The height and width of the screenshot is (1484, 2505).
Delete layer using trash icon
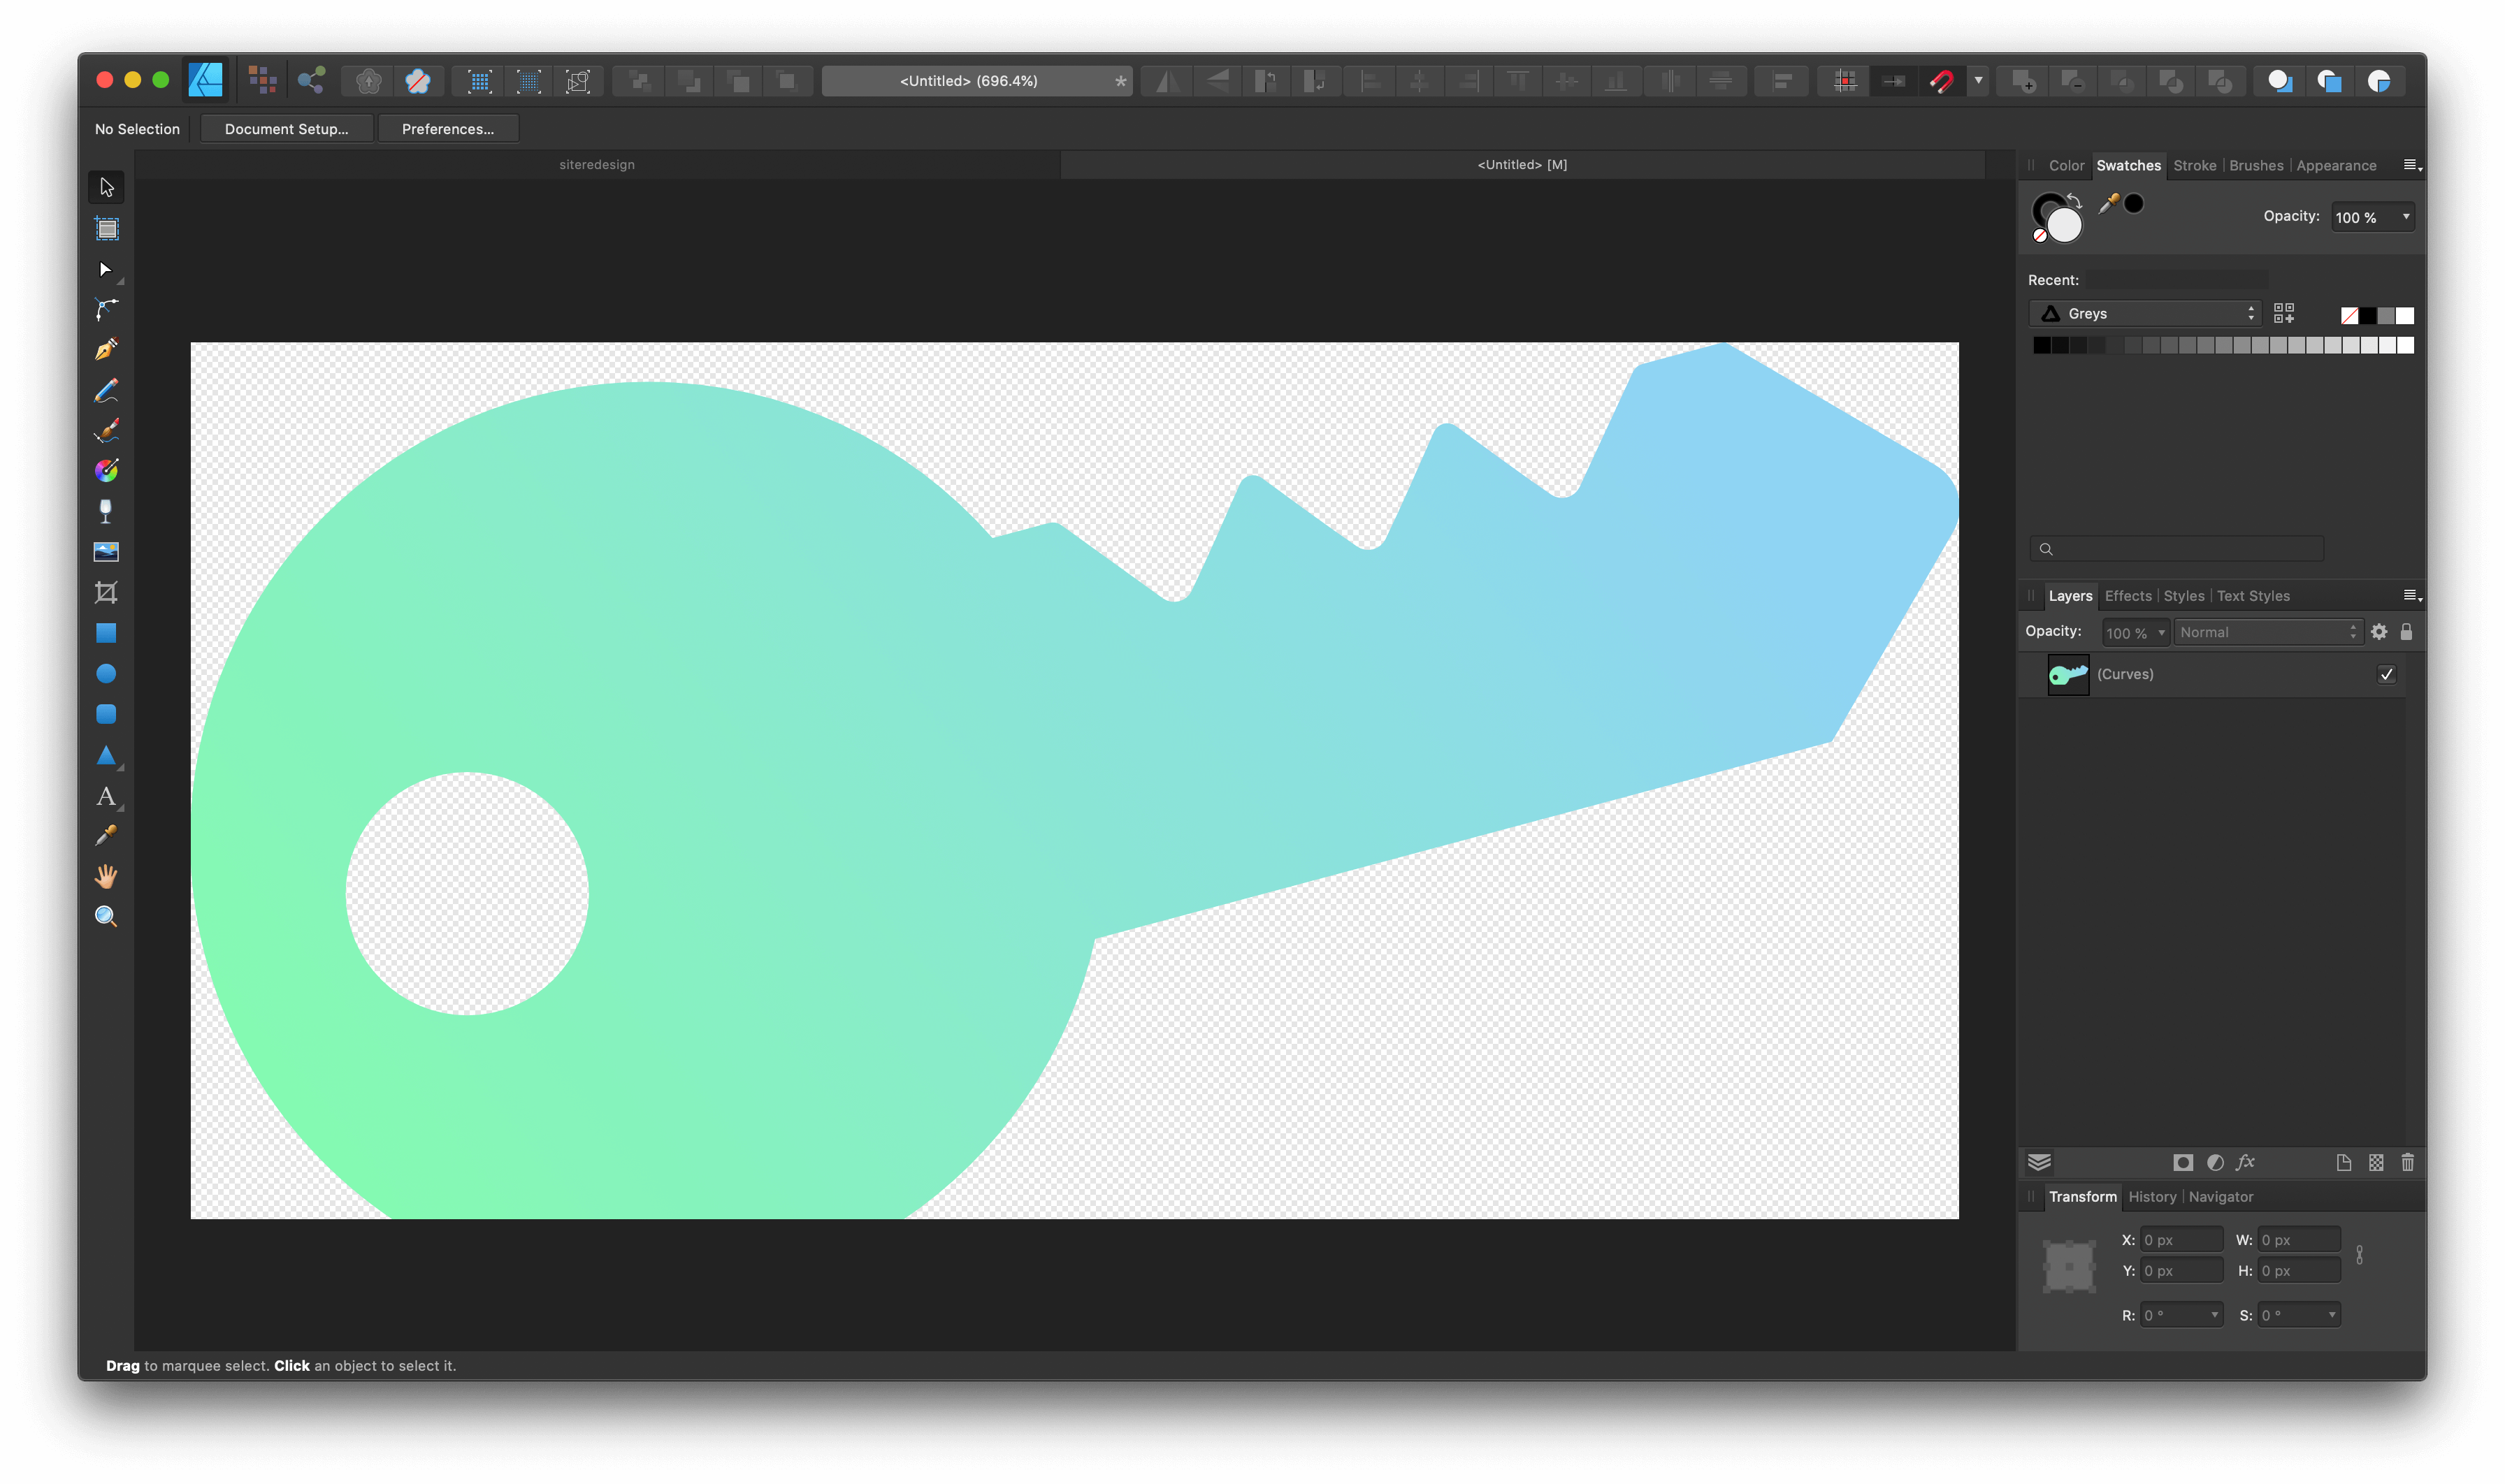[x=2408, y=1162]
